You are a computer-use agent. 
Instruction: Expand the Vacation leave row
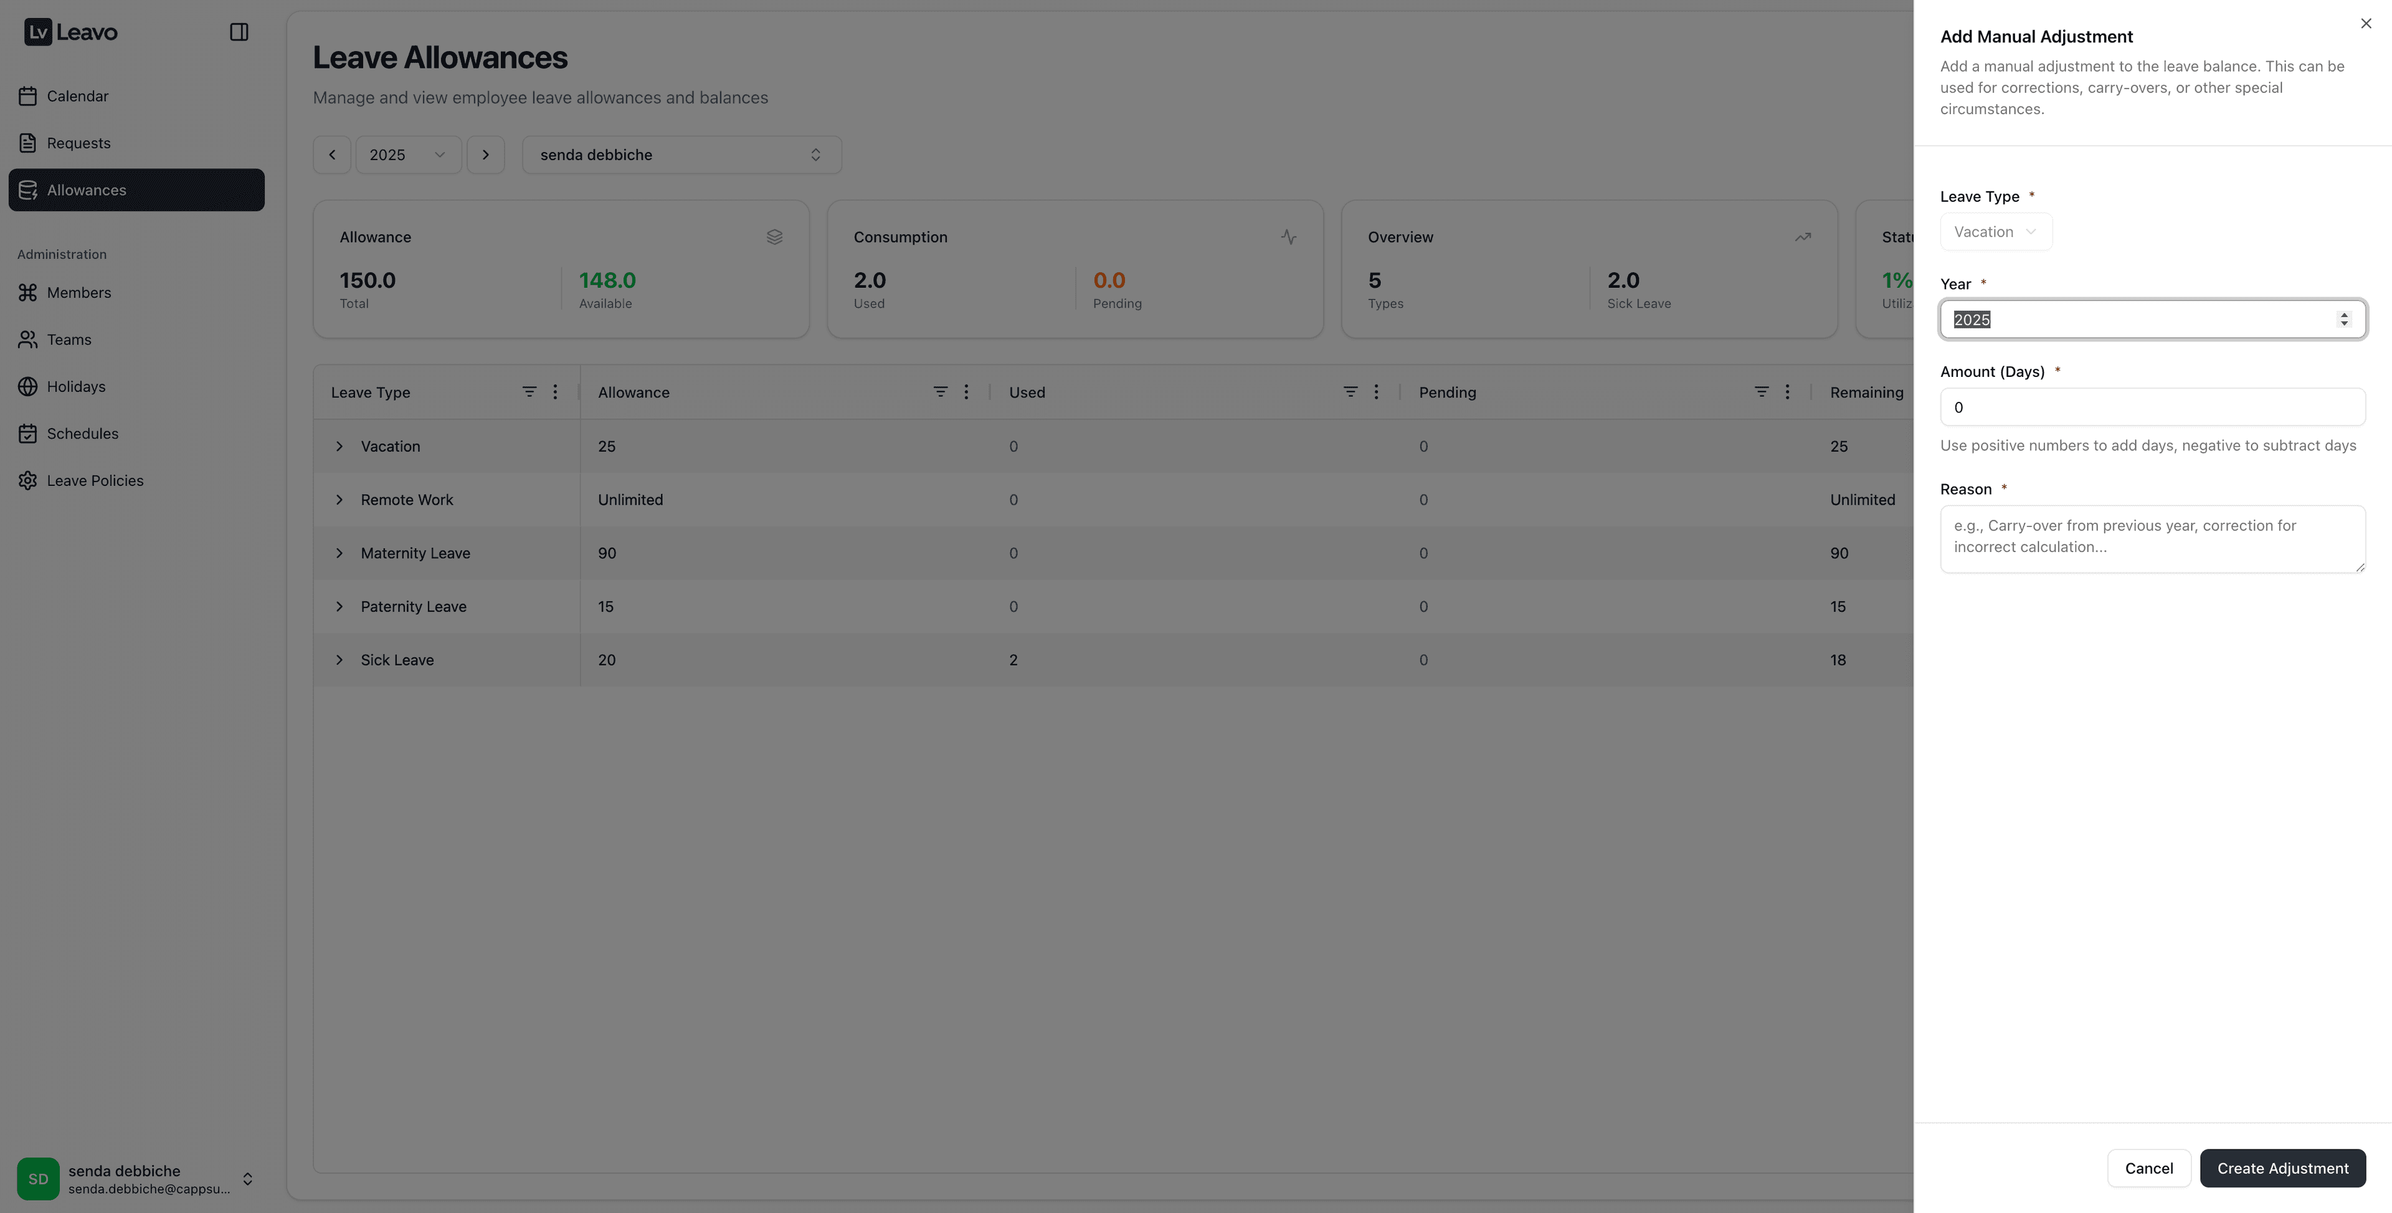pos(339,447)
